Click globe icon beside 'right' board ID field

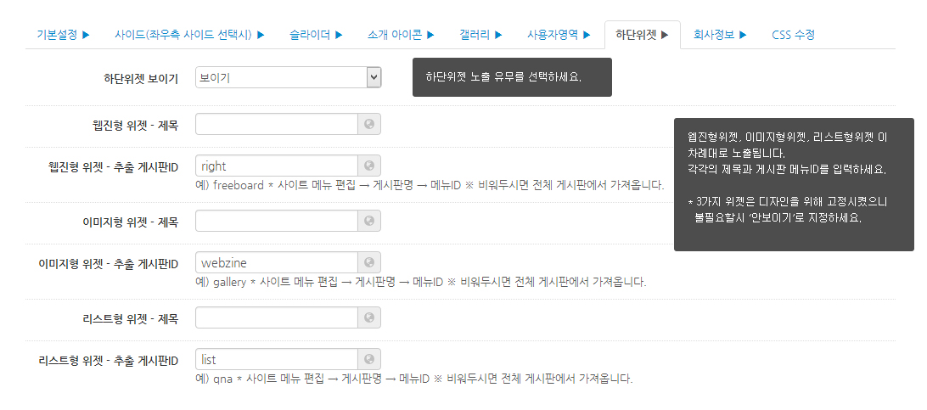(369, 166)
